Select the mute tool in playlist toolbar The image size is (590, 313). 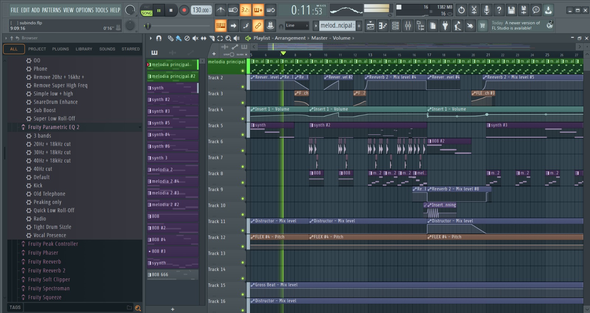coord(195,38)
